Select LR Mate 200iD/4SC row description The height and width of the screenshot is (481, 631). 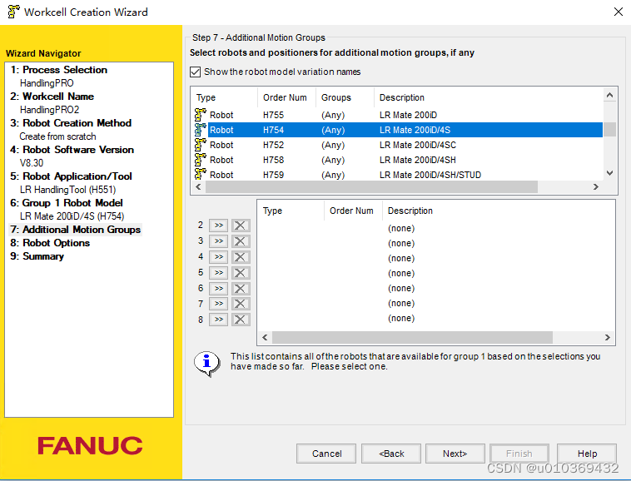418,145
